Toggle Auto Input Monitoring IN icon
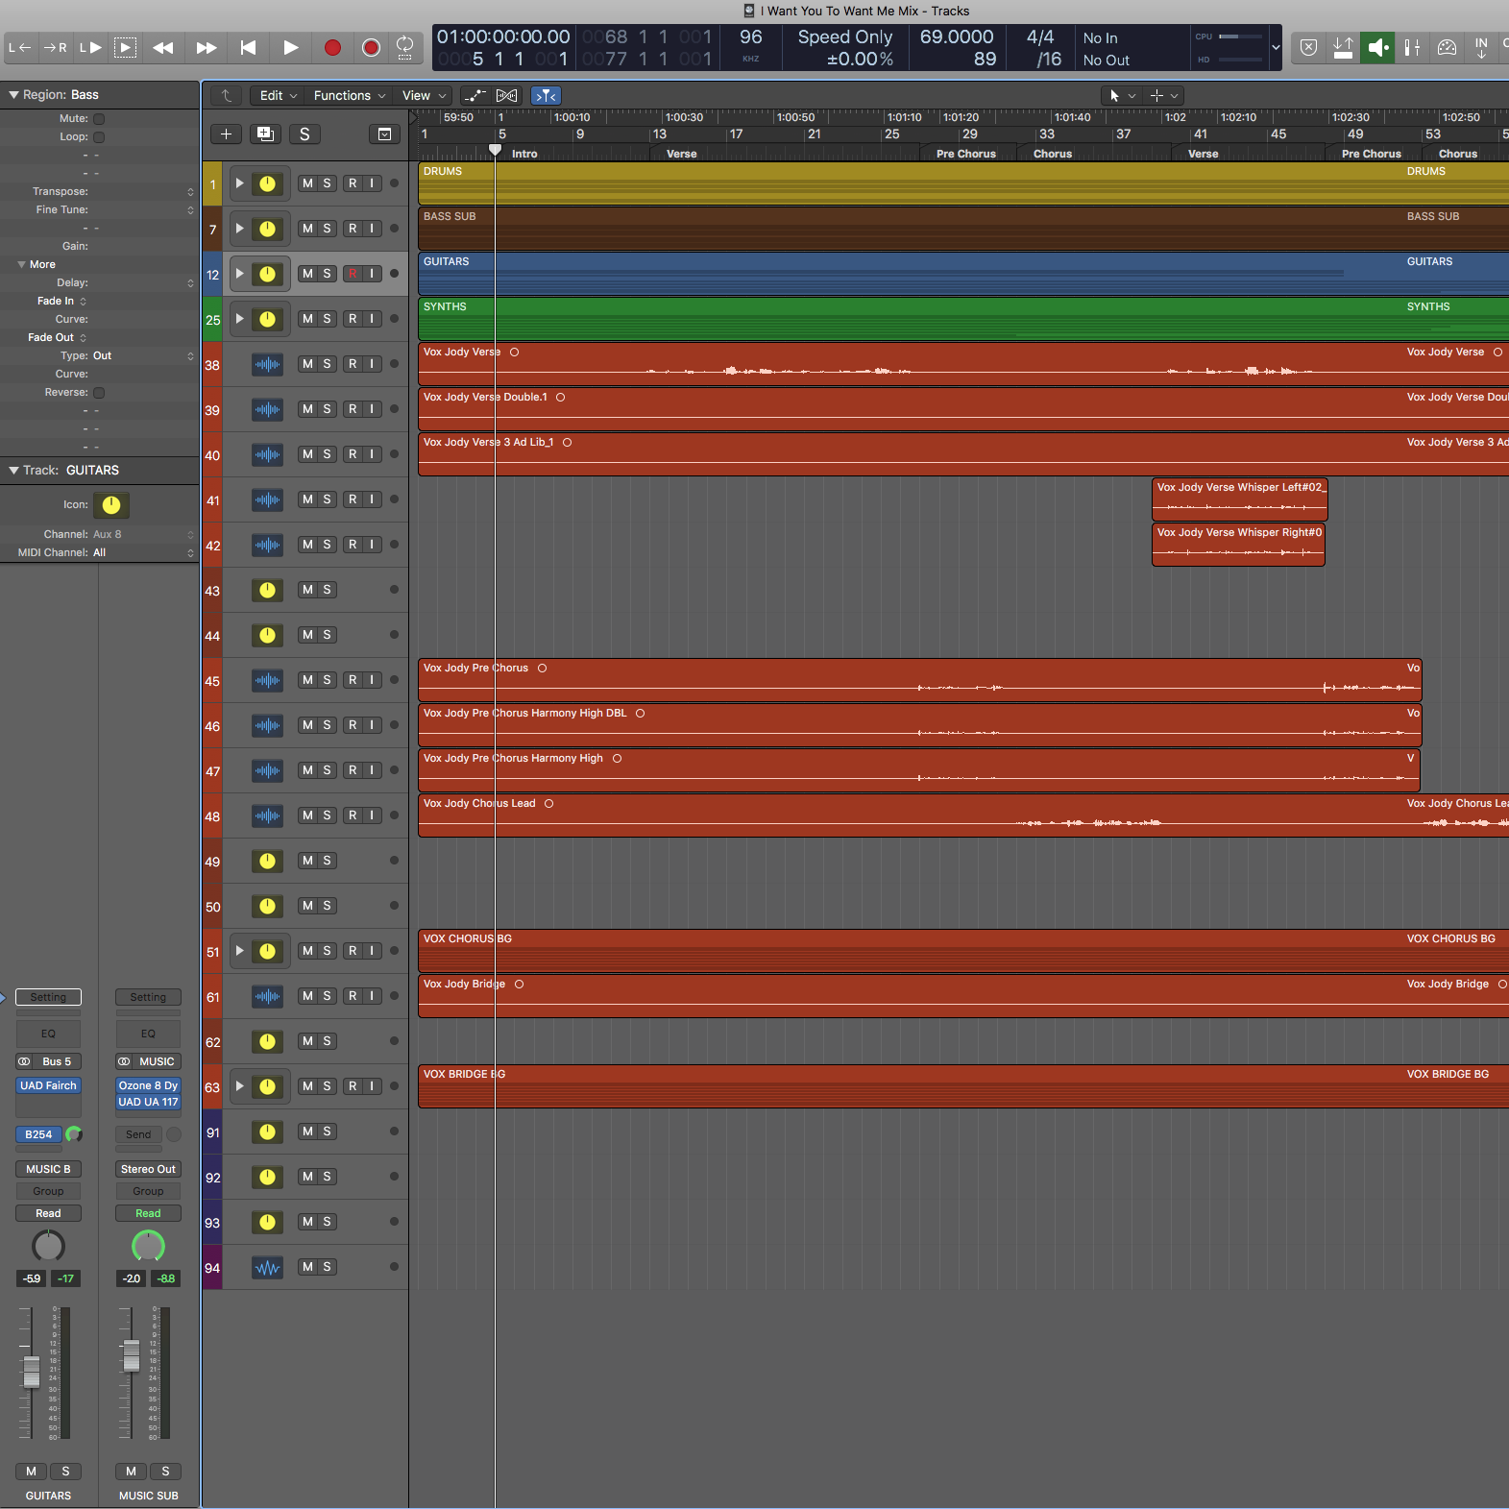1509x1509 pixels. pyautogui.click(x=1481, y=47)
